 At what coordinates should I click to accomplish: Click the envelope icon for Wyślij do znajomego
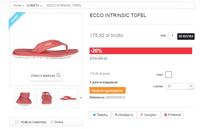17,122
